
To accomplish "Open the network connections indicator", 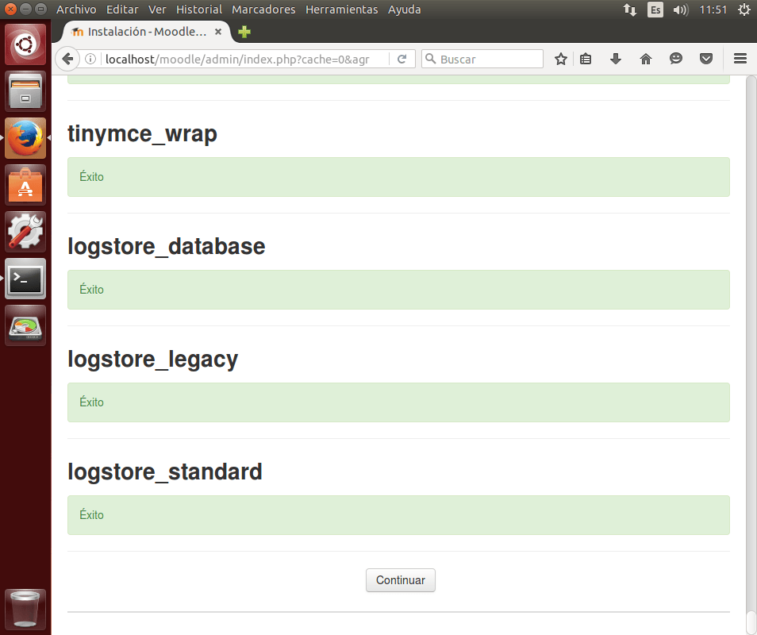I will tap(629, 10).
